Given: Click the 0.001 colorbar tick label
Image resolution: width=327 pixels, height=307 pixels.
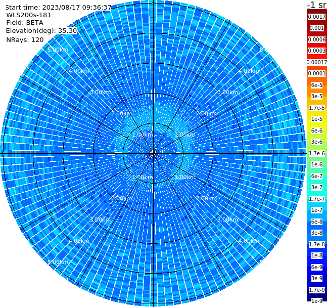Looking at the screenshot, I should coord(317,28).
